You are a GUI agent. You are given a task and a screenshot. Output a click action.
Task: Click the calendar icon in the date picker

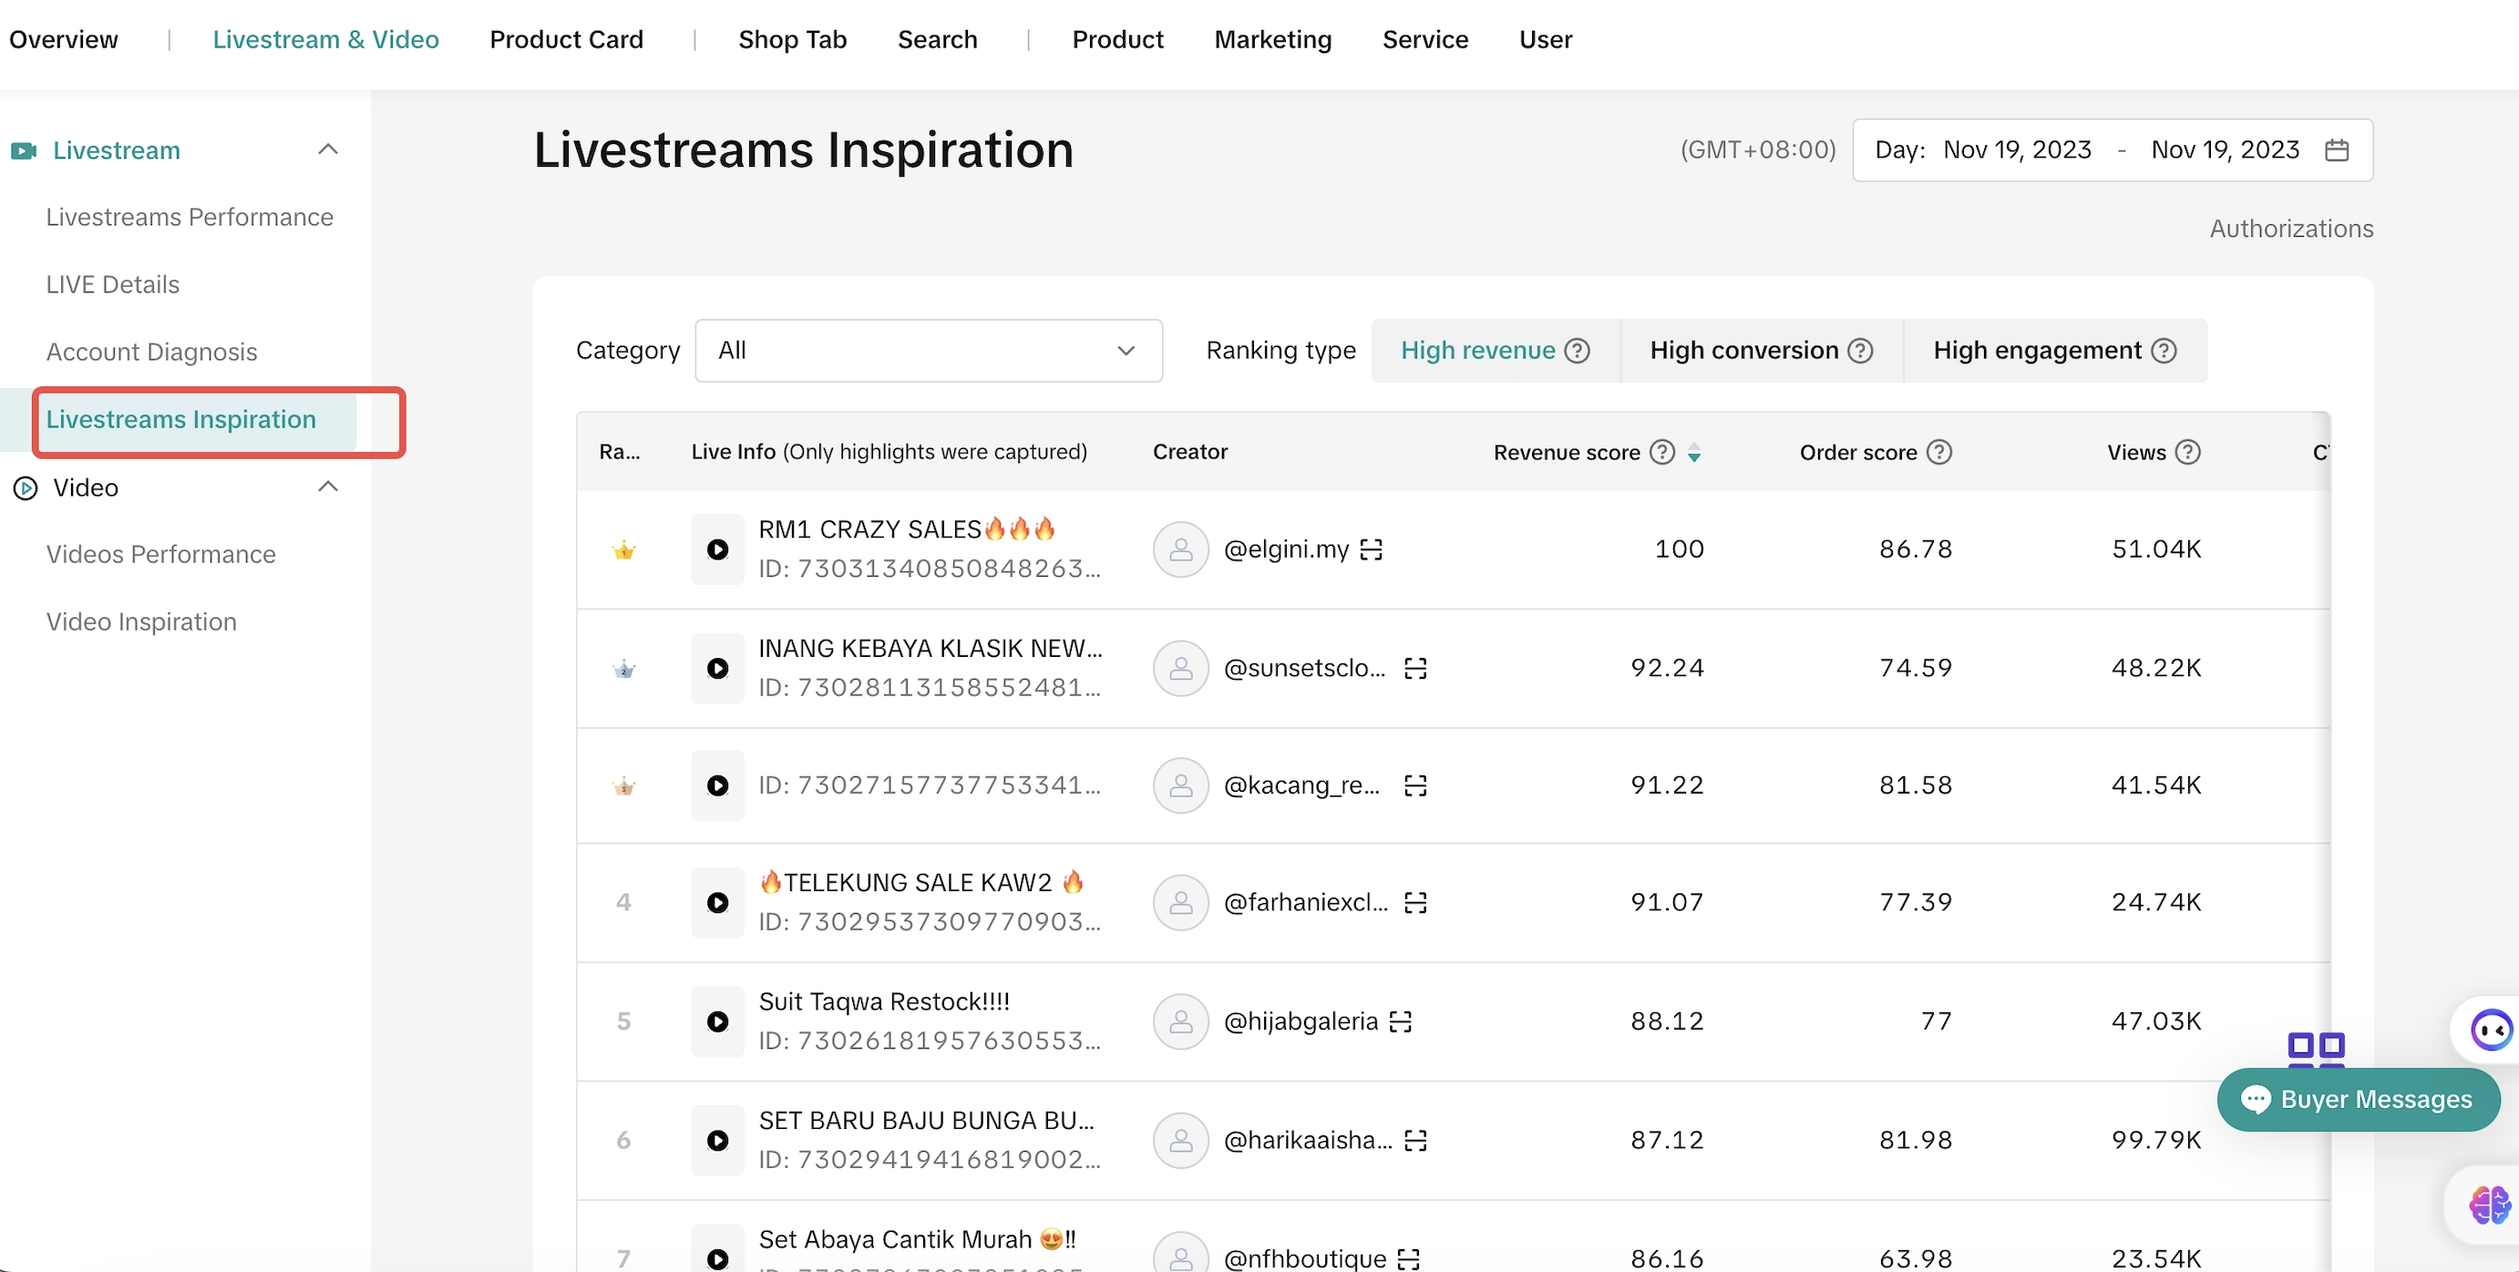pos(2336,149)
